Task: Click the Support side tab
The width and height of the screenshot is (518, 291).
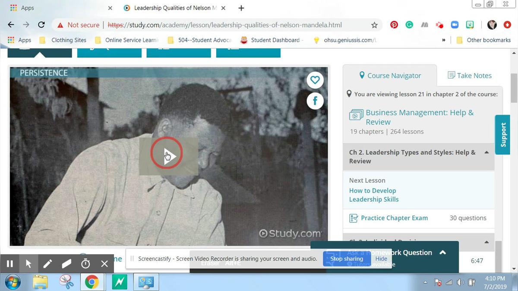Action: 502,135
